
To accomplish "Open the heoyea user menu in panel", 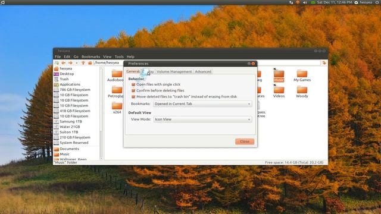I will click(363, 2).
